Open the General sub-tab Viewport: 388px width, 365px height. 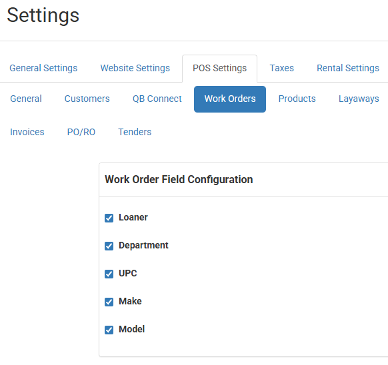point(26,99)
